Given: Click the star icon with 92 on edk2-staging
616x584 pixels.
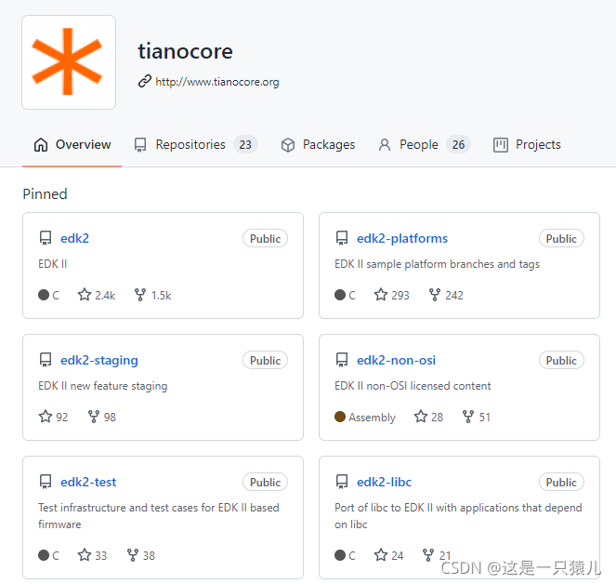Looking at the screenshot, I should pos(46,417).
